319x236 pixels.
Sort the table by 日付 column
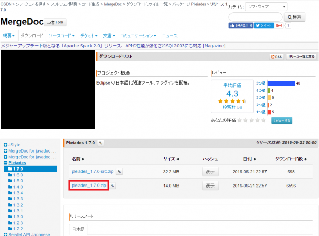[x=250, y=159]
